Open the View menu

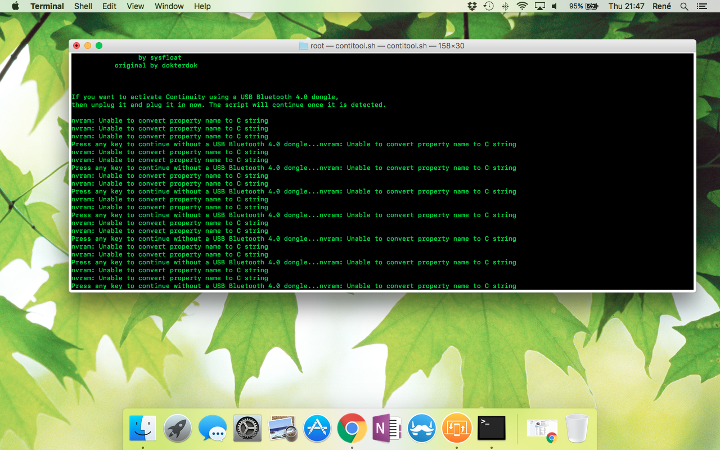tap(135, 6)
